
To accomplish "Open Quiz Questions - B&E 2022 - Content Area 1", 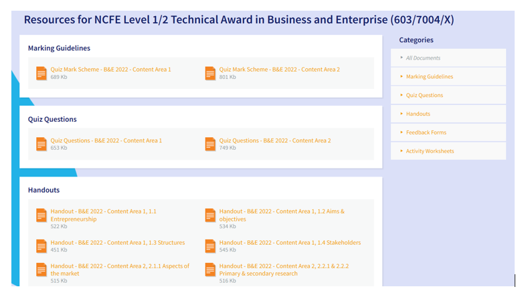I will point(106,140).
